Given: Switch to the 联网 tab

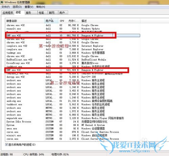Looking at the screenshot, I should pos(53,13).
